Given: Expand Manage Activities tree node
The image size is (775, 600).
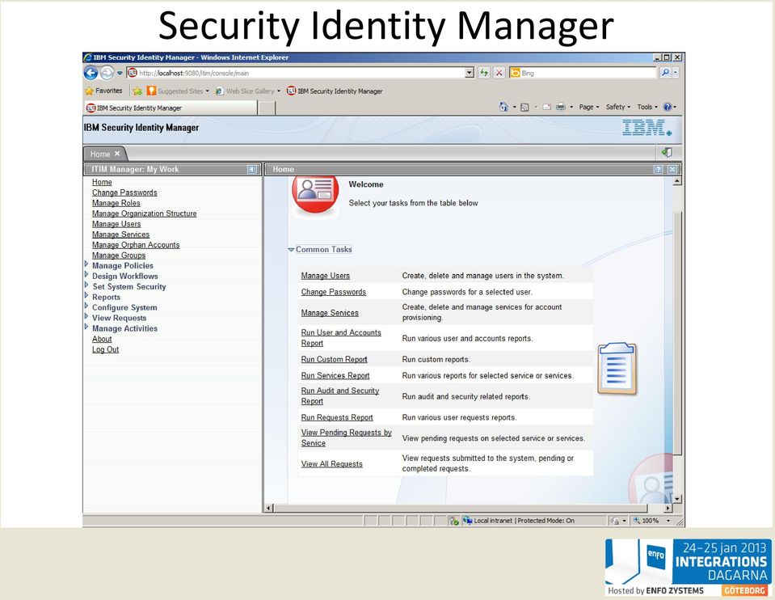Looking at the screenshot, I should tap(86, 327).
